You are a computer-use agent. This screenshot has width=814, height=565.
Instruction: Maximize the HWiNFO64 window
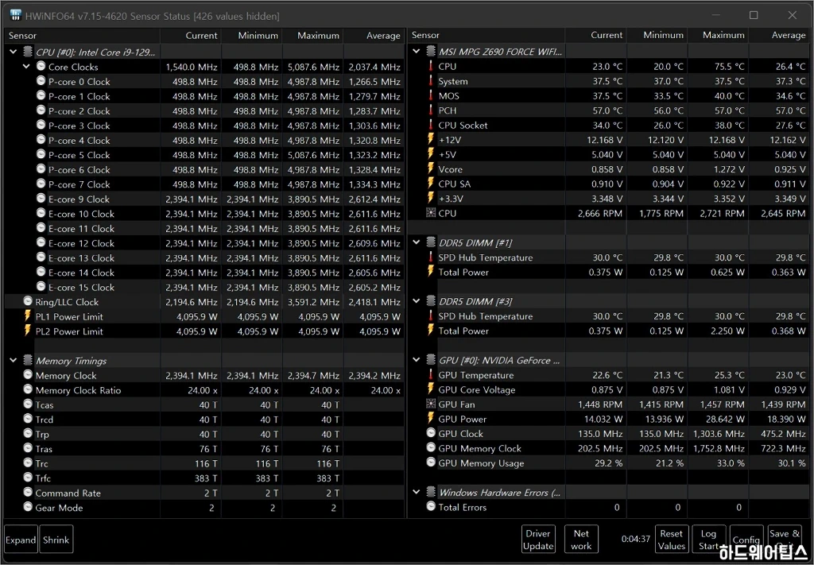754,16
